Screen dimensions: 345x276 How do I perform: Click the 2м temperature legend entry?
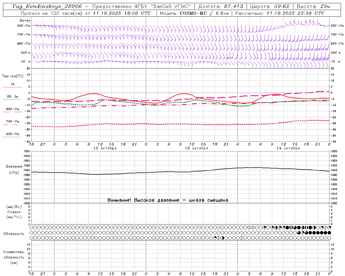pos(13,84)
